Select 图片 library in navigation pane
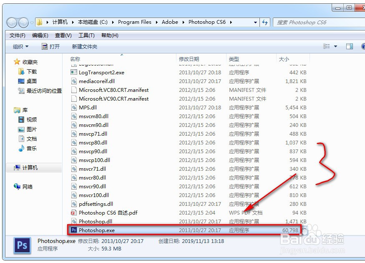 click(x=28, y=129)
